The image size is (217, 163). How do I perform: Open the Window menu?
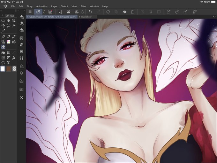tap(94, 6)
